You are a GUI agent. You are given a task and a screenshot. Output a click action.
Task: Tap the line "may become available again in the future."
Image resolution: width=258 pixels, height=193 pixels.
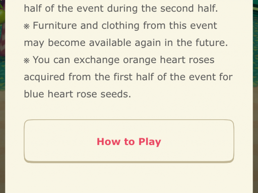coord(126,43)
